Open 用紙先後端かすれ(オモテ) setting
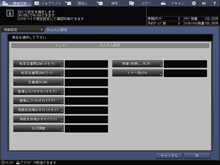Image resolution: width=220 pixels, height=165 pixels. click(x=38, y=110)
